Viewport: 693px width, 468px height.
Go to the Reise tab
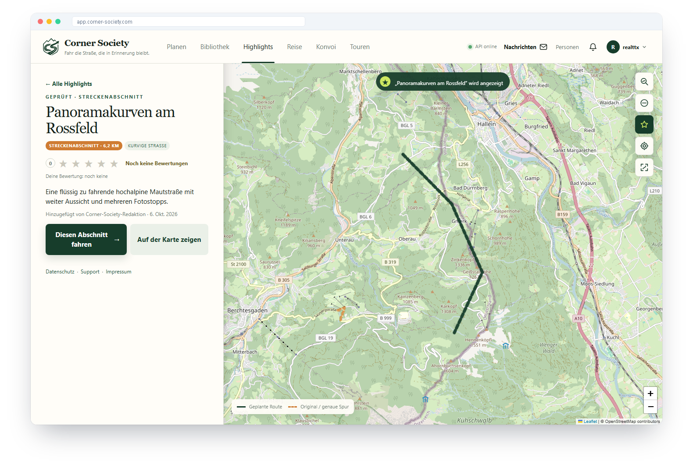click(x=294, y=47)
